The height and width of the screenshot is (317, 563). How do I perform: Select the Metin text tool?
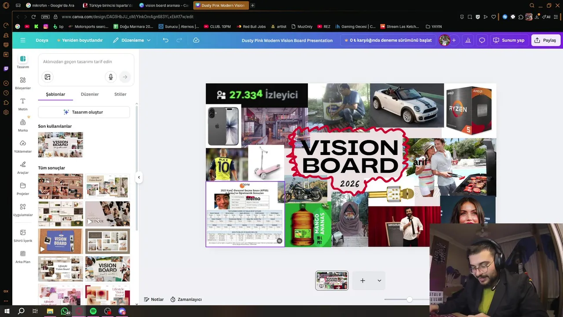[x=23, y=104]
